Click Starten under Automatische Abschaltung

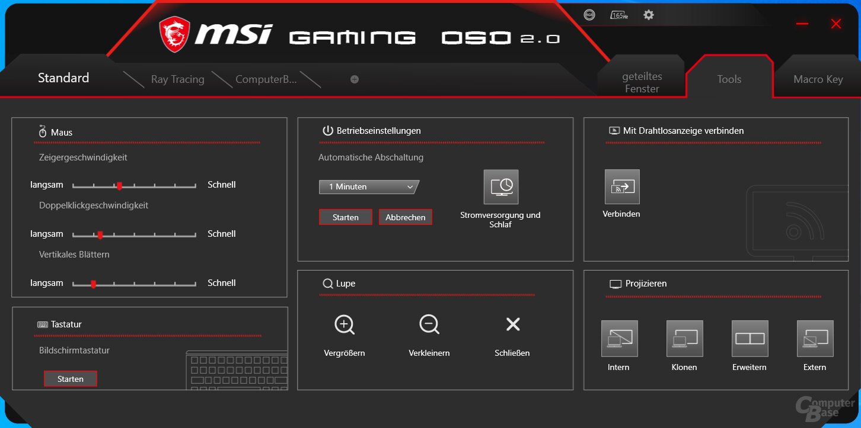point(346,217)
